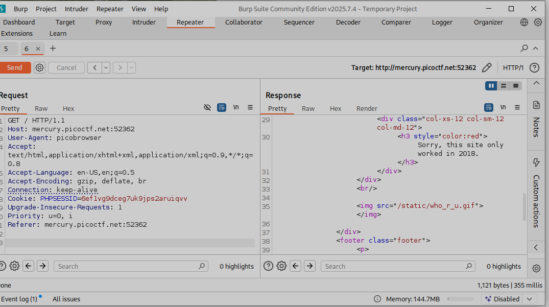Open the HTTP/1 protocol selector
The width and height of the screenshot is (549, 307).
coord(513,67)
